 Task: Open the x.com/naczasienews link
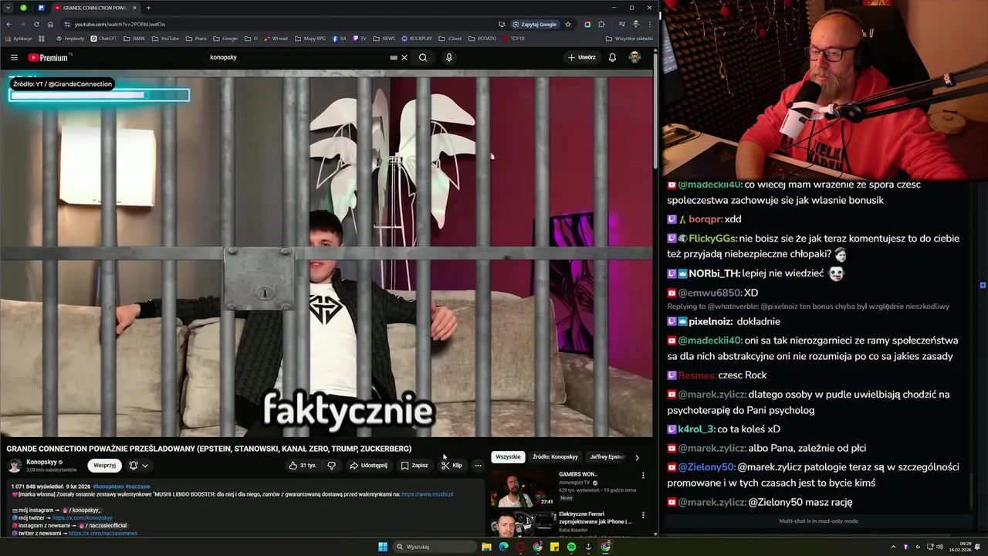point(103,534)
